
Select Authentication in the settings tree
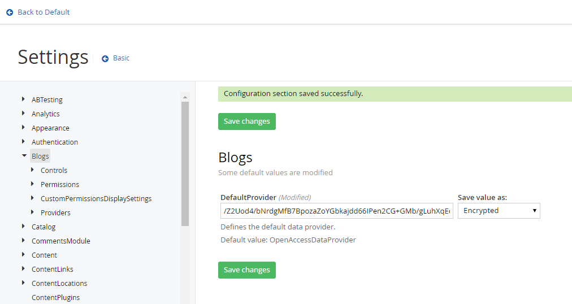(55, 142)
